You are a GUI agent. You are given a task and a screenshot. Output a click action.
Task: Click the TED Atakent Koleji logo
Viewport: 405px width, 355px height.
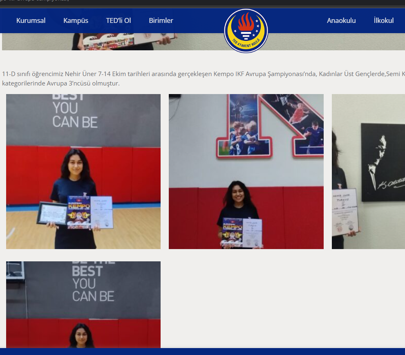246,31
